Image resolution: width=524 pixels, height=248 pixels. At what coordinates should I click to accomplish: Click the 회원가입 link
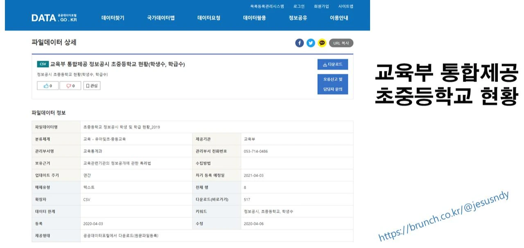[321, 6]
